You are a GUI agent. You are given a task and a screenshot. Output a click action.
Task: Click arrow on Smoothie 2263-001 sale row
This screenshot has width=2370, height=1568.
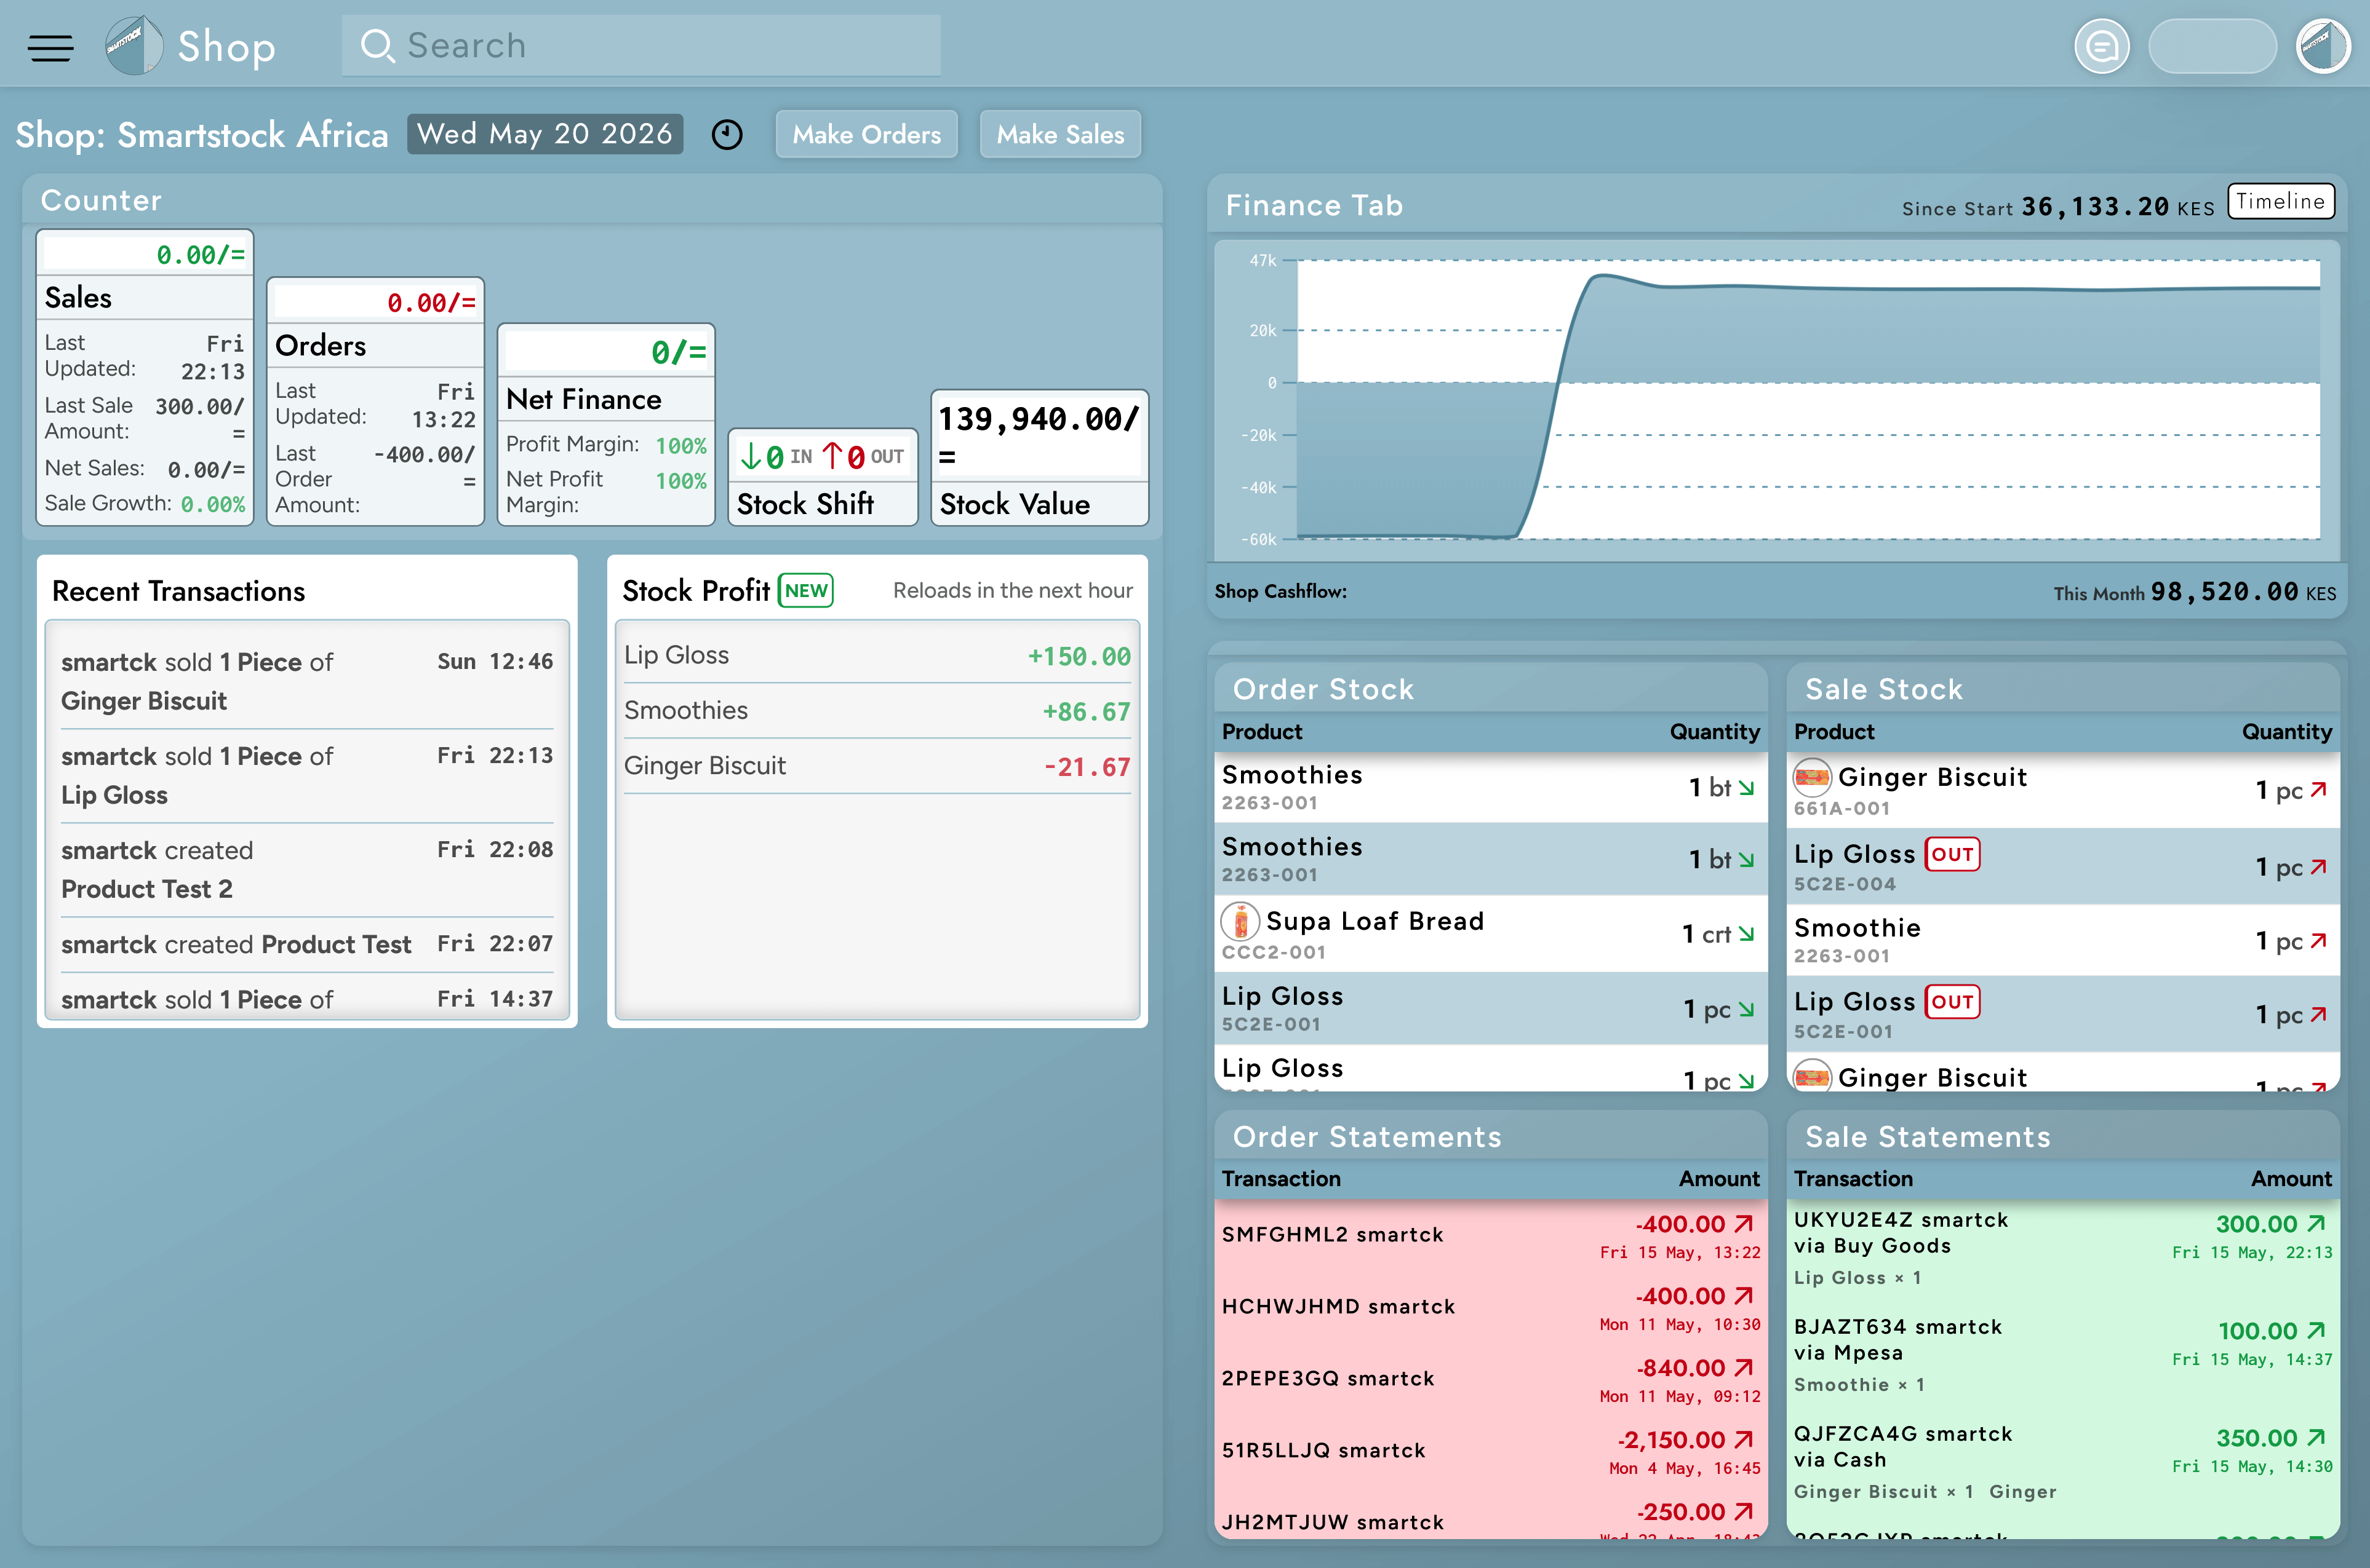tap(2318, 941)
